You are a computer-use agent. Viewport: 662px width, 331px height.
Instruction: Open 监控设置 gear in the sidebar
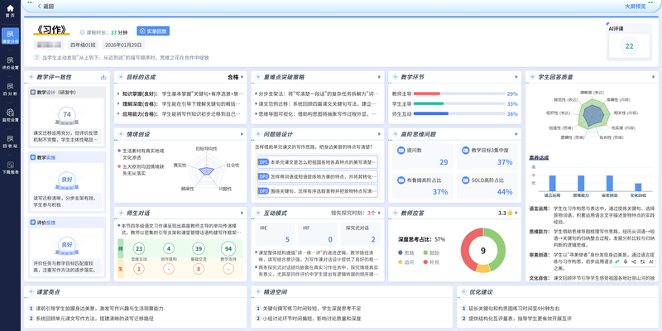[10, 115]
